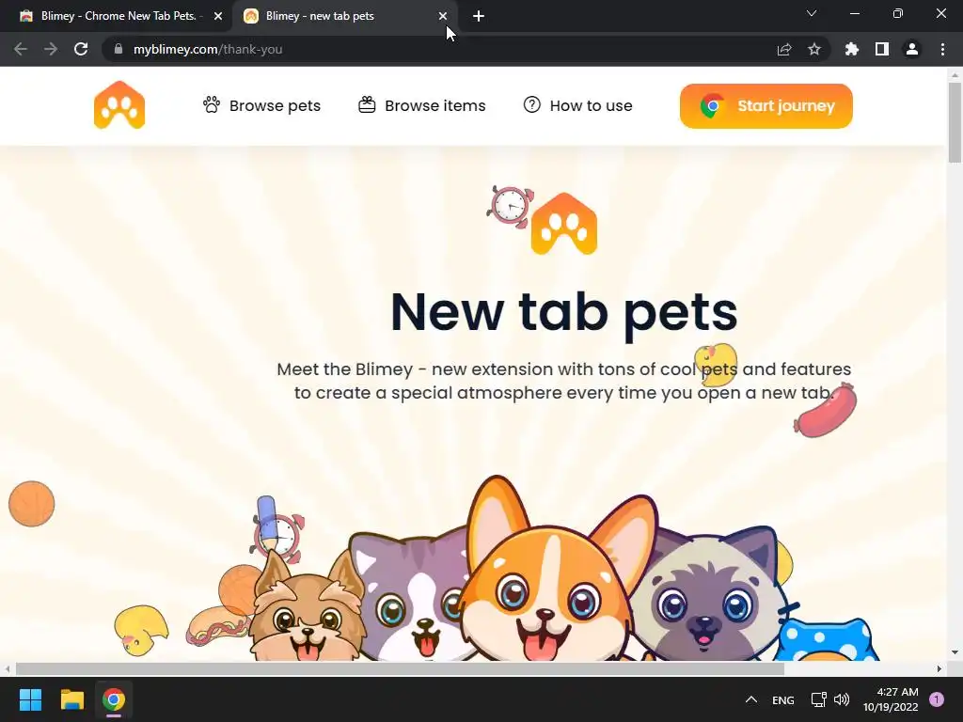
Task: Open the notification badge in taskbar
Action: pyautogui.click(x=937, y=699)
